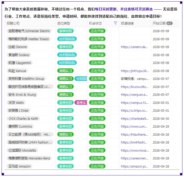Open the amazon.jo... application link
The width and height of the screenshot is (184, 177).
point(134,166)
